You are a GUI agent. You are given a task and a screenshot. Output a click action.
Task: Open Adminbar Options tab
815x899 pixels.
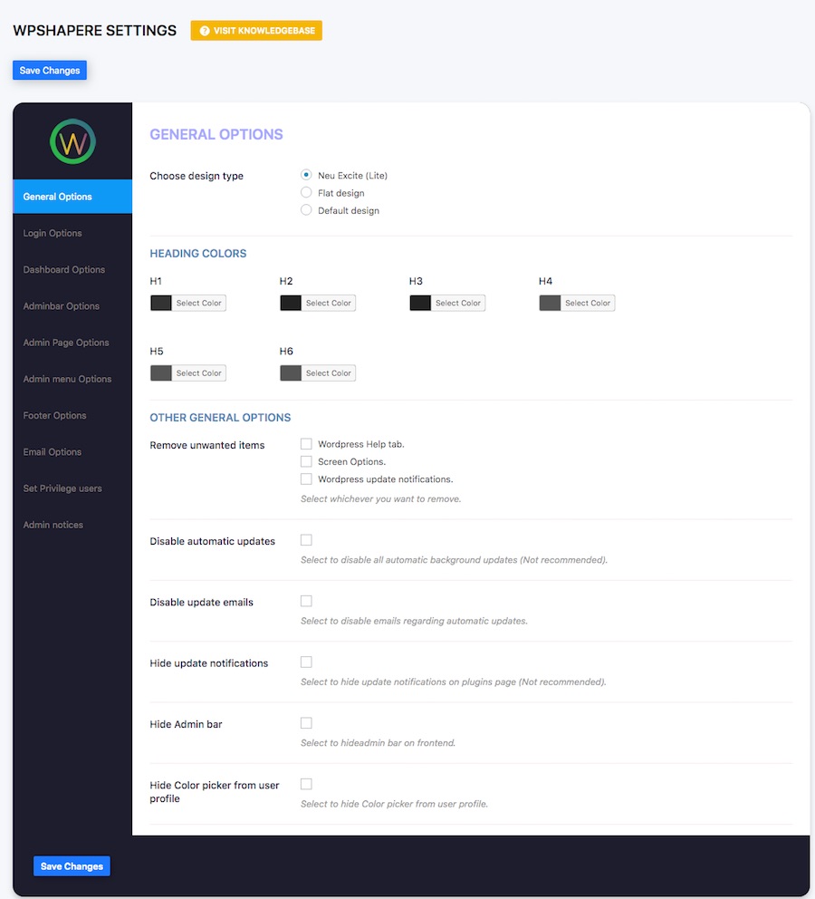(x=72, y=306)
